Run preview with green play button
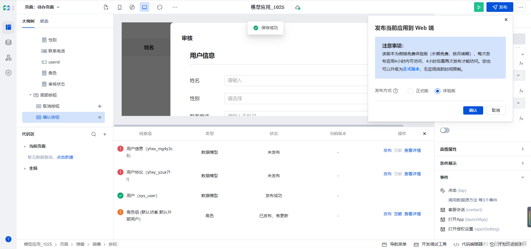Screen dimensions: 531x249 (479, 7)
